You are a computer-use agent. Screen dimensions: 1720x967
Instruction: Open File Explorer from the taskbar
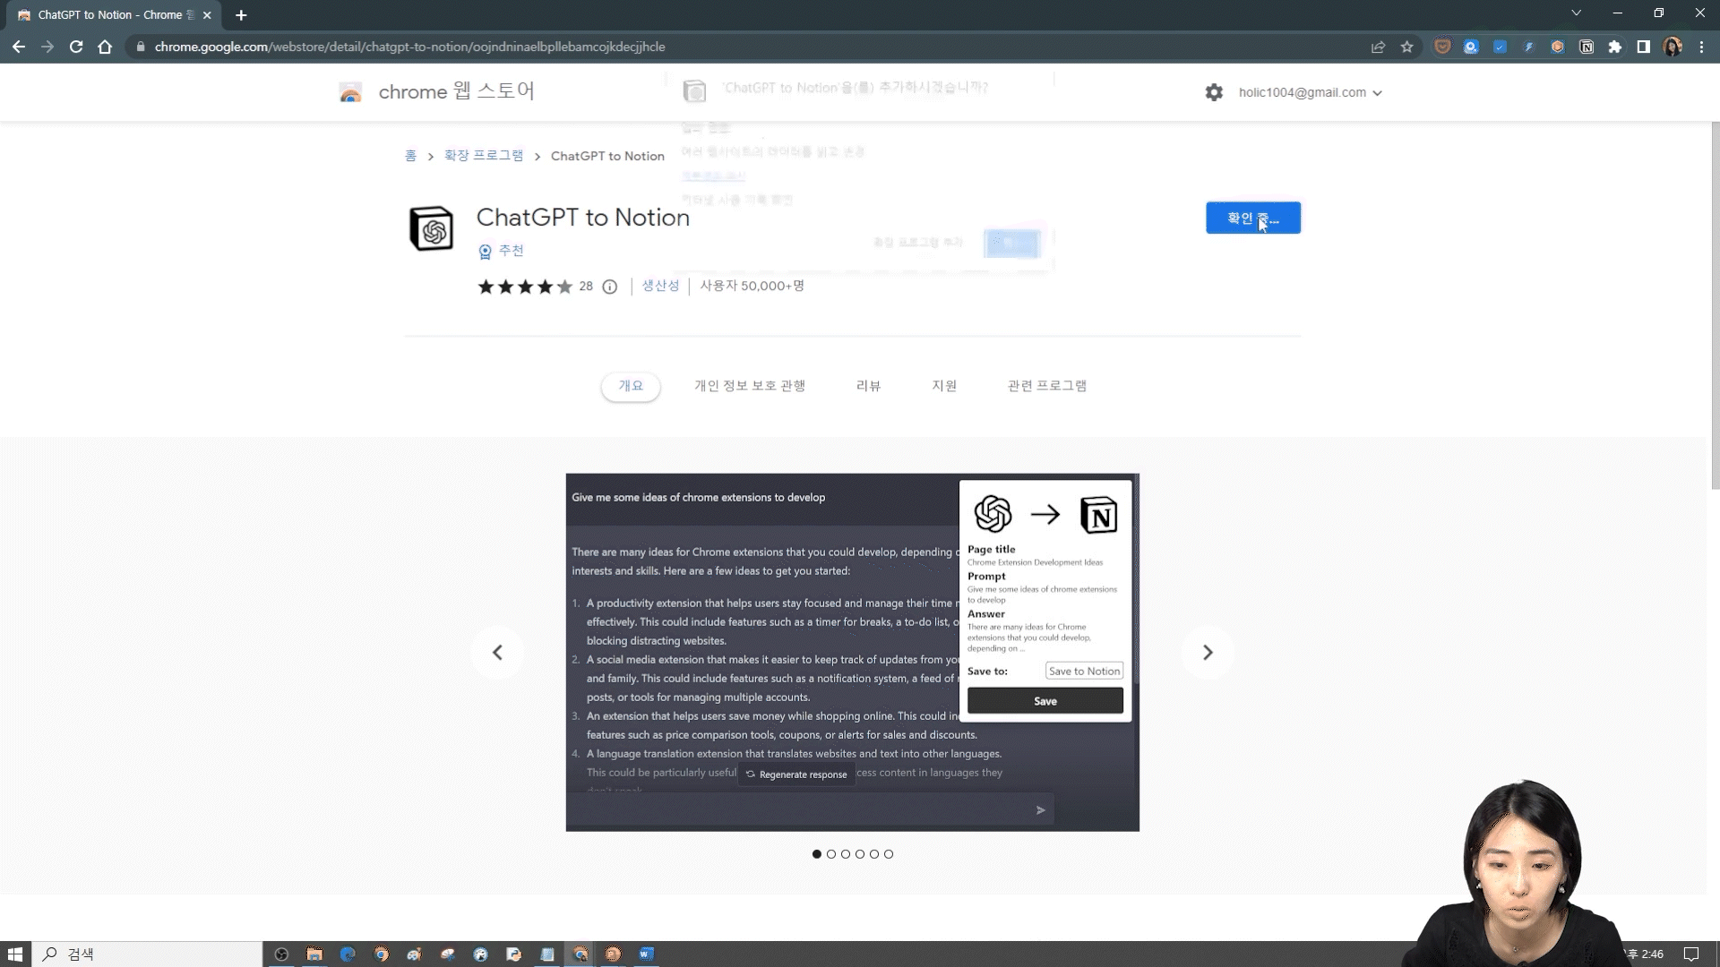[x=314, y=954]
